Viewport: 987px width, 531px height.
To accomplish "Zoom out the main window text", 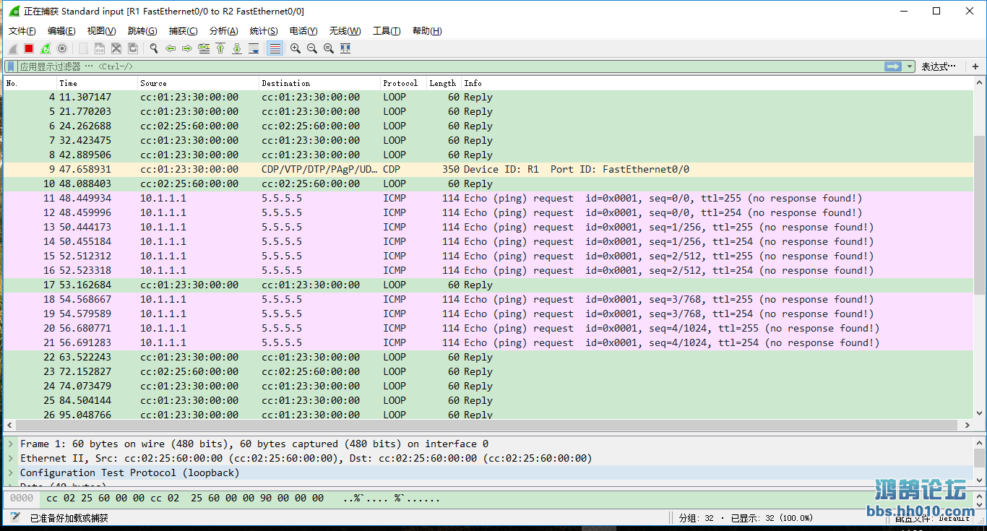I will pyautogui.click(x=312, y=48).
